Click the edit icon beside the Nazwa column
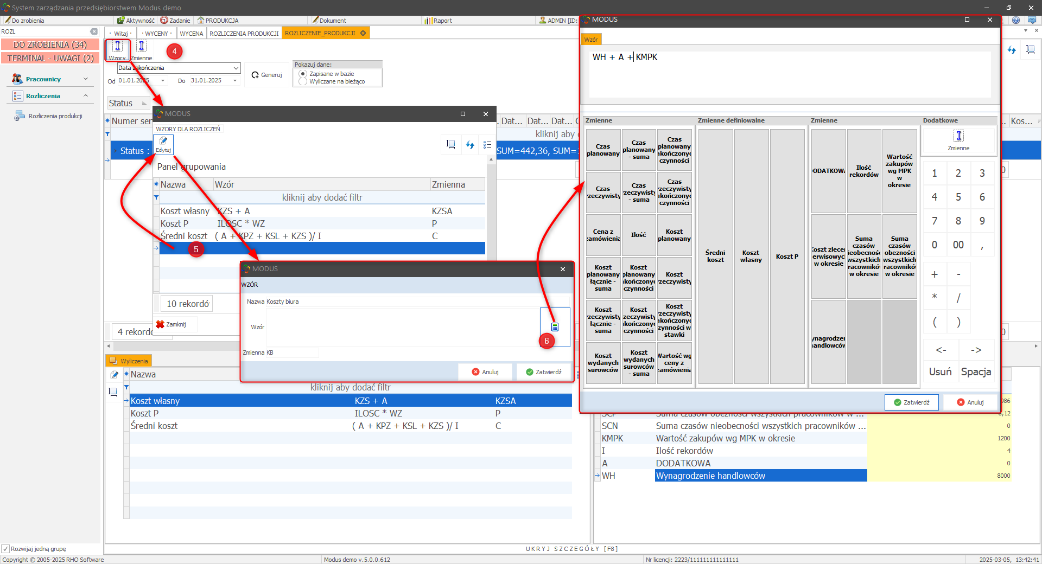This screenshot has height=564, width=1042. click(114, 375)
